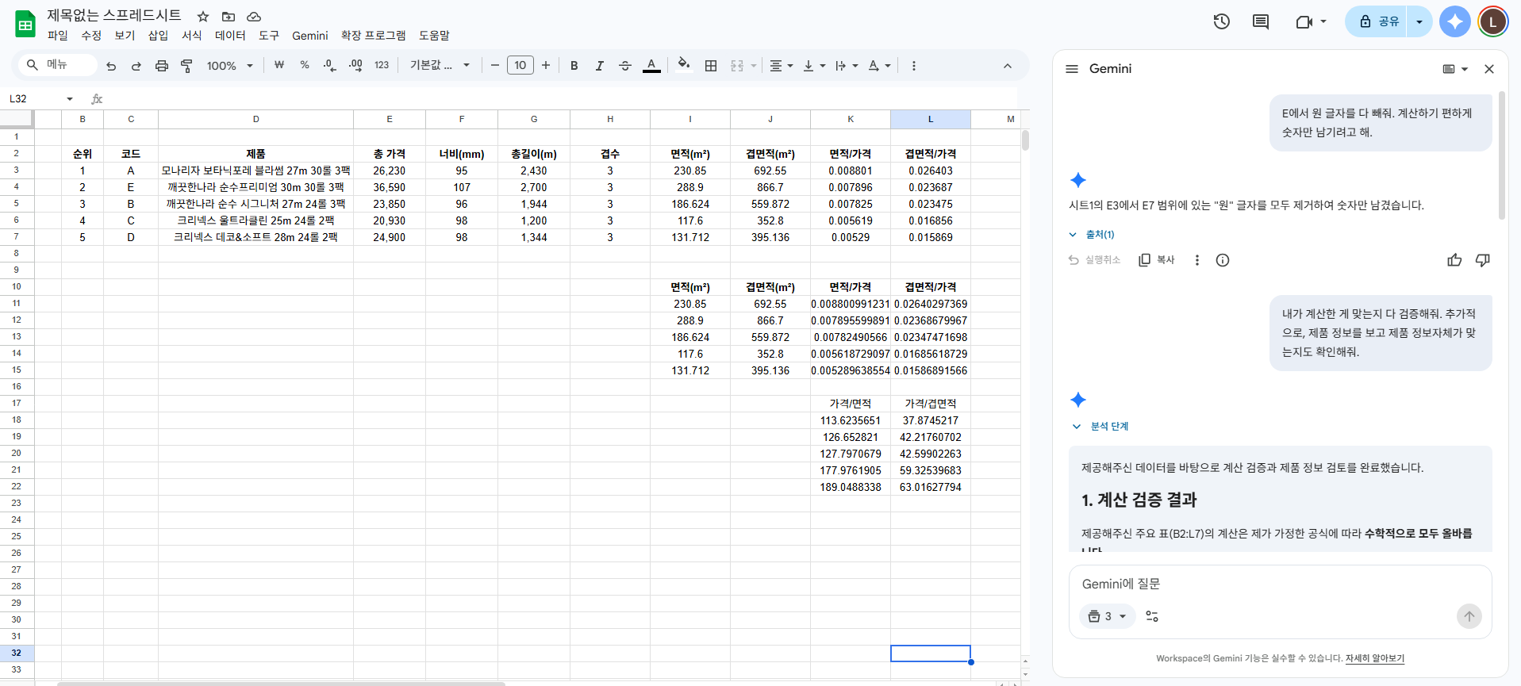Screen dimensions: 1521x686
Task: Toggle strikethrough formatting
Action: [625, 66]
